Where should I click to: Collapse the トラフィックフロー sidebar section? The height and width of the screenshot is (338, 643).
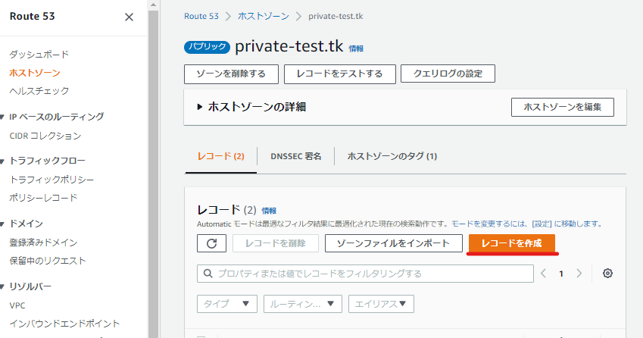[x=4, y=161]
